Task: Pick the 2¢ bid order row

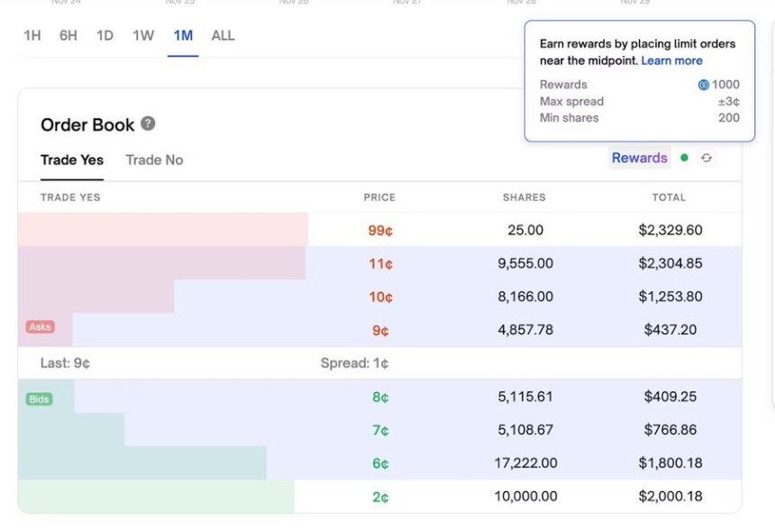Action: [380, 497]
